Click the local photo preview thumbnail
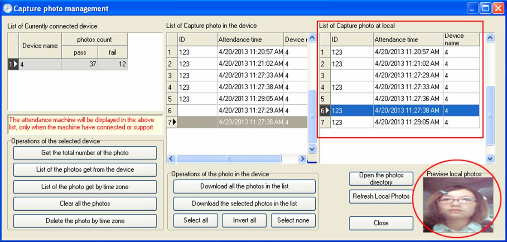Image resolution: width=507 pixels, height=242 pixels. click(458, 205)
